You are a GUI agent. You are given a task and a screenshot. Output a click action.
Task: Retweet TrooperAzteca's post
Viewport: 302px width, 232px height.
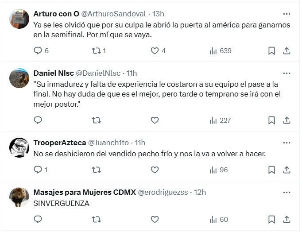click(96, 170)
